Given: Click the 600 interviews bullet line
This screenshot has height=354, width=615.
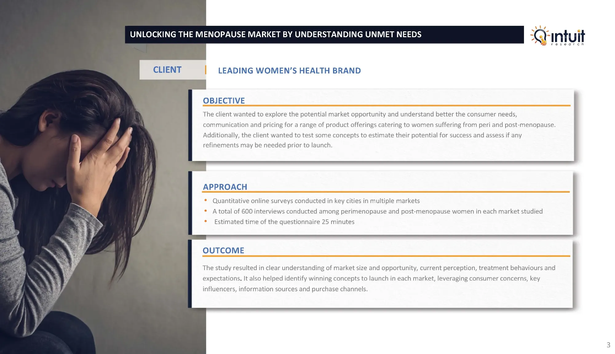Looking at the screenshot, I should tap(377, 211).
